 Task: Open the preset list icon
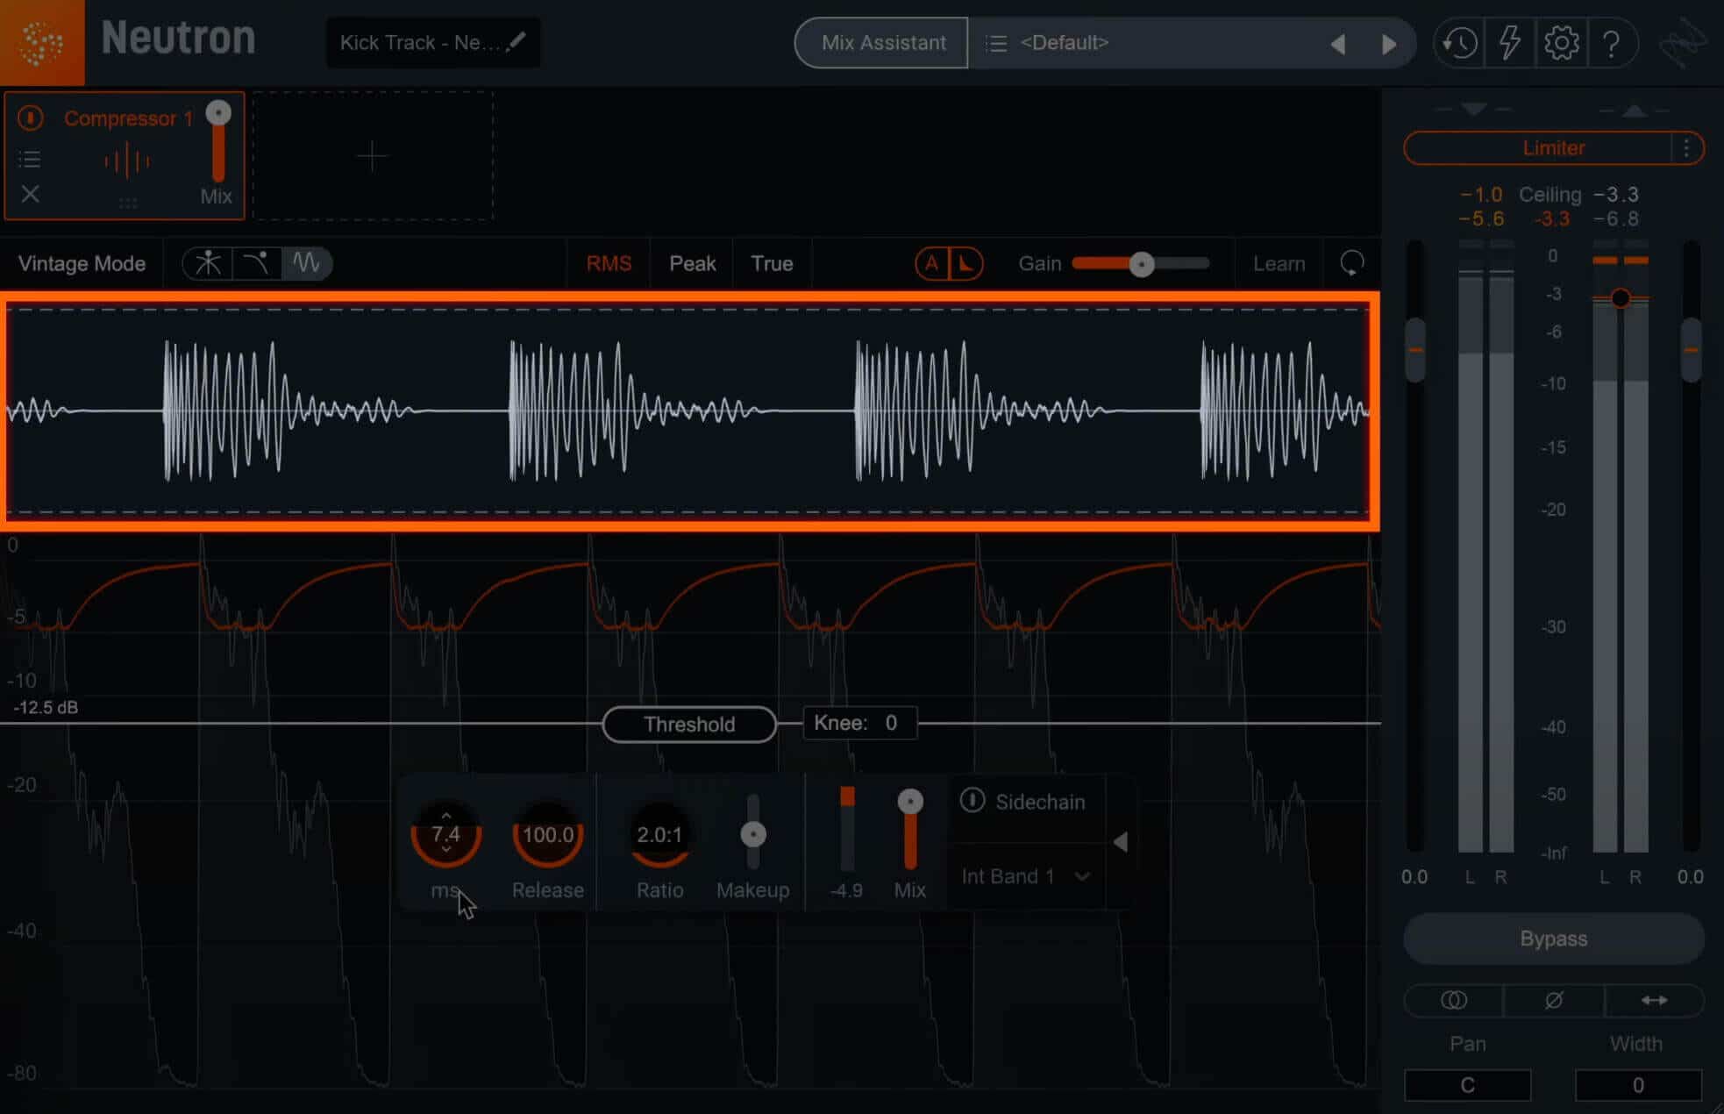tap(996, 43)
